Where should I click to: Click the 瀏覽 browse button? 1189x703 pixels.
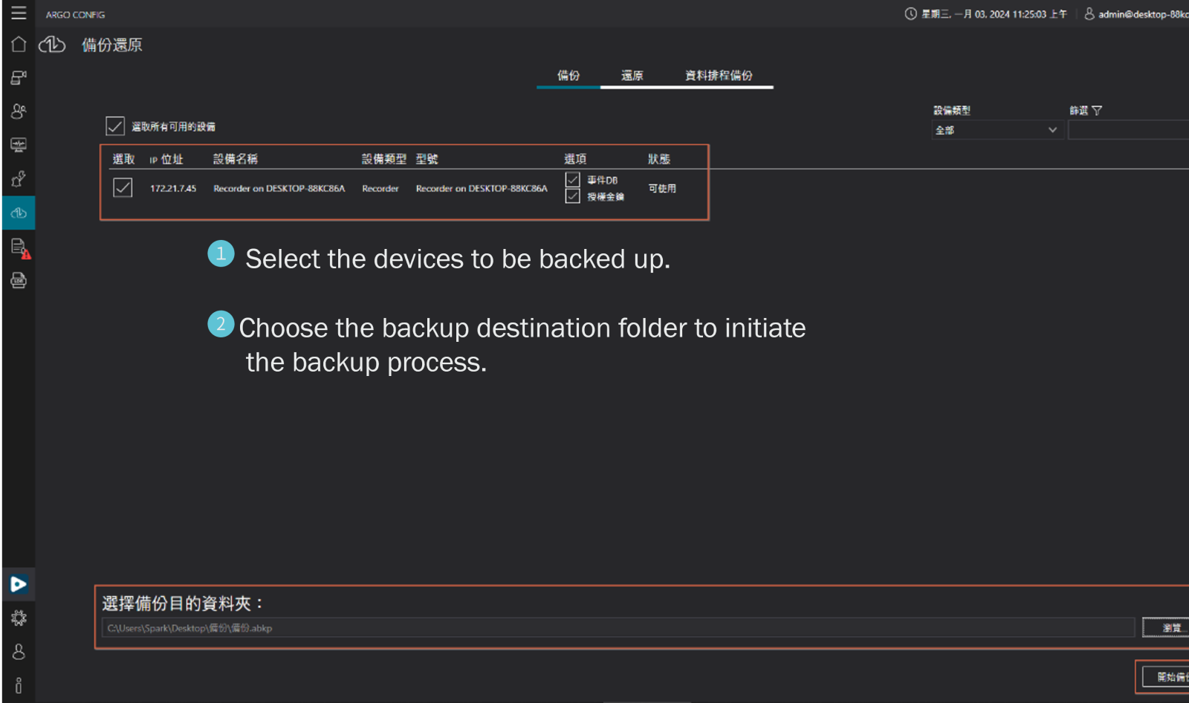click(x=1170, y=628)
